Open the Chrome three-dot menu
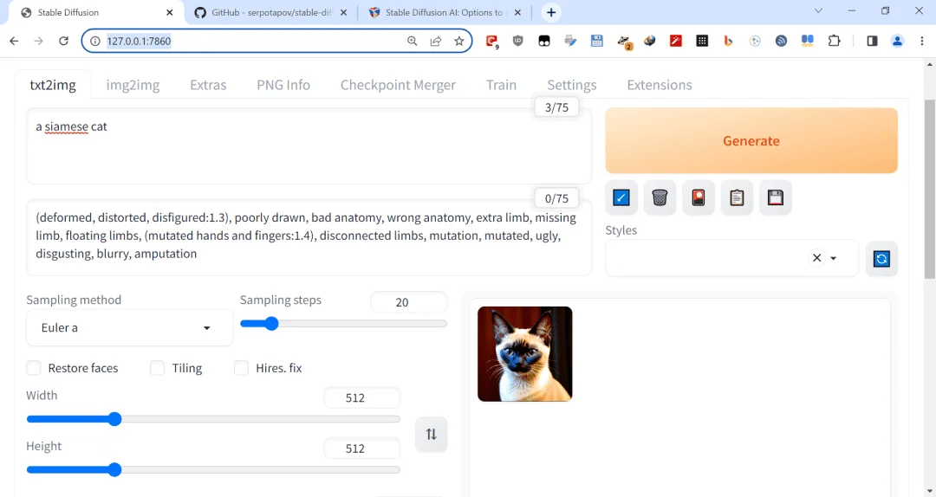Screen dimensions: 936x497 coord(922,42)
